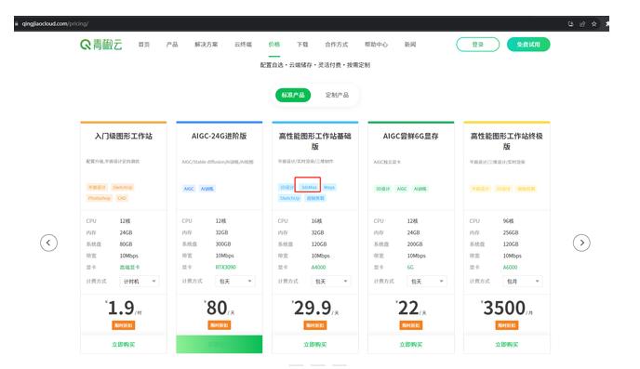Open the 解决方案 navigation menu
Image resolution: width=640 pixels, height=369 pixels.
coord(207,45)
